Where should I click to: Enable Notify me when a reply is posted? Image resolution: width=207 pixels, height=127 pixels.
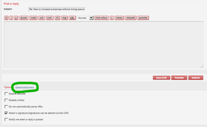[x=6, y=120]
